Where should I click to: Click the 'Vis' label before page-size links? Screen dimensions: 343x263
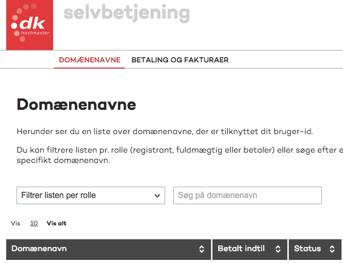15,223
